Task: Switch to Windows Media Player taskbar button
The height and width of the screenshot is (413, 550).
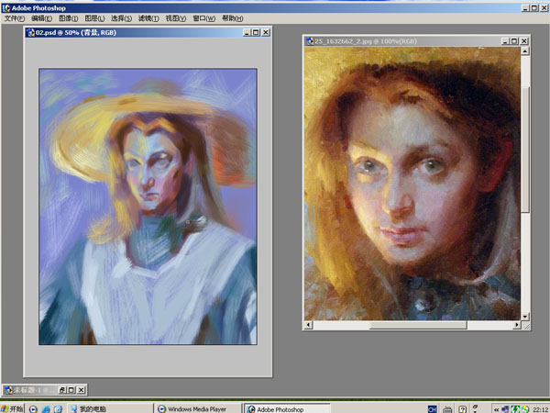Action: point(198,408)
